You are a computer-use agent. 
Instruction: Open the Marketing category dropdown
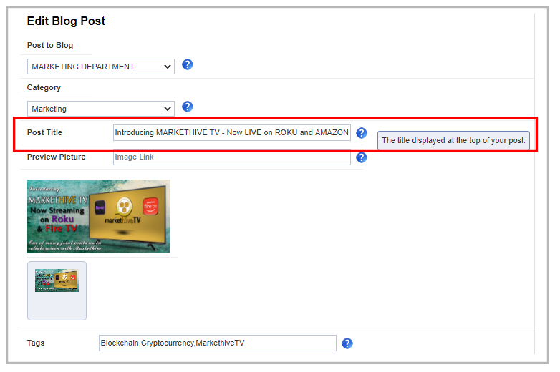click(101, 109)
